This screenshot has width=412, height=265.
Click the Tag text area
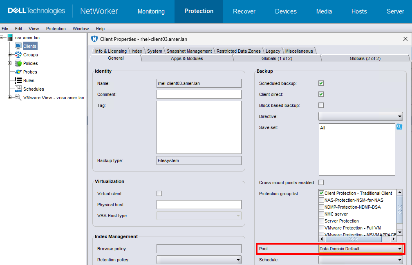click(199, 127)
